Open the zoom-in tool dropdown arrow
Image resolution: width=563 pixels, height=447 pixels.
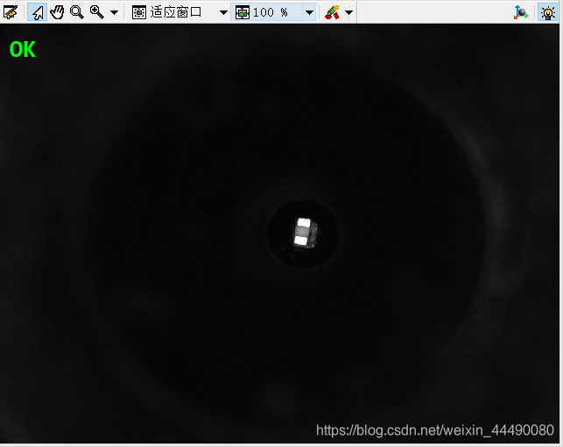tap(114, 12)
